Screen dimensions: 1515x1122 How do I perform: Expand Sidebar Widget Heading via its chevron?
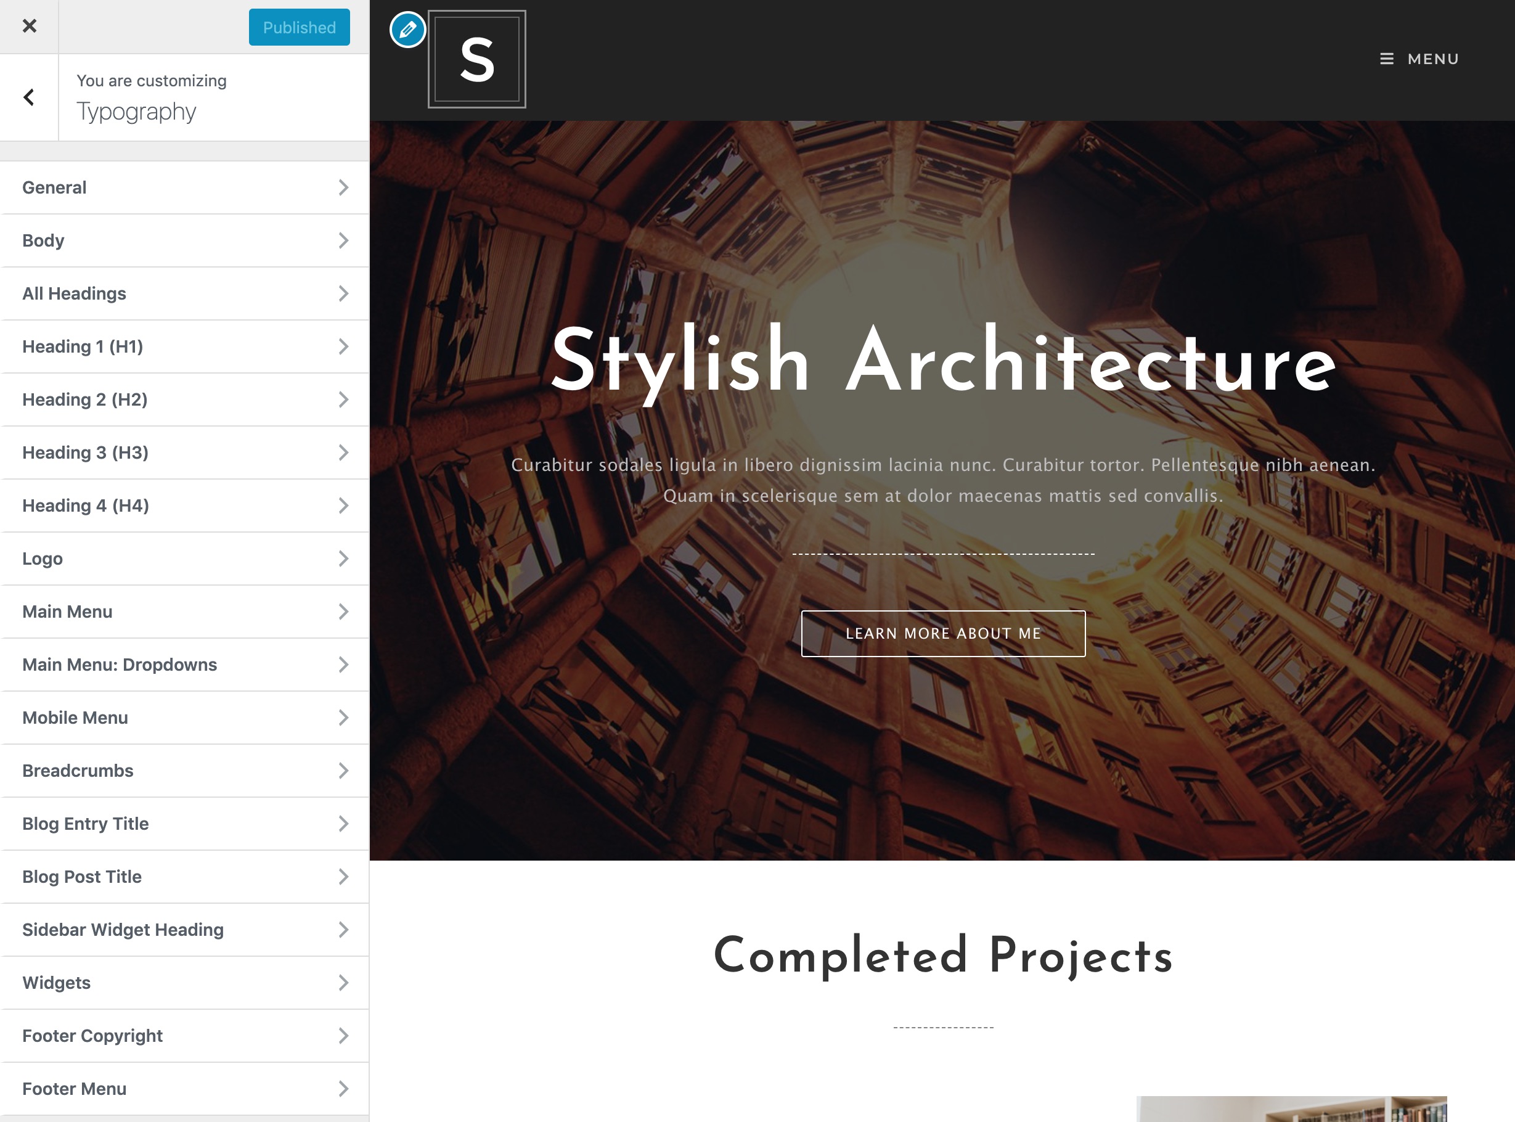point(343,929)
